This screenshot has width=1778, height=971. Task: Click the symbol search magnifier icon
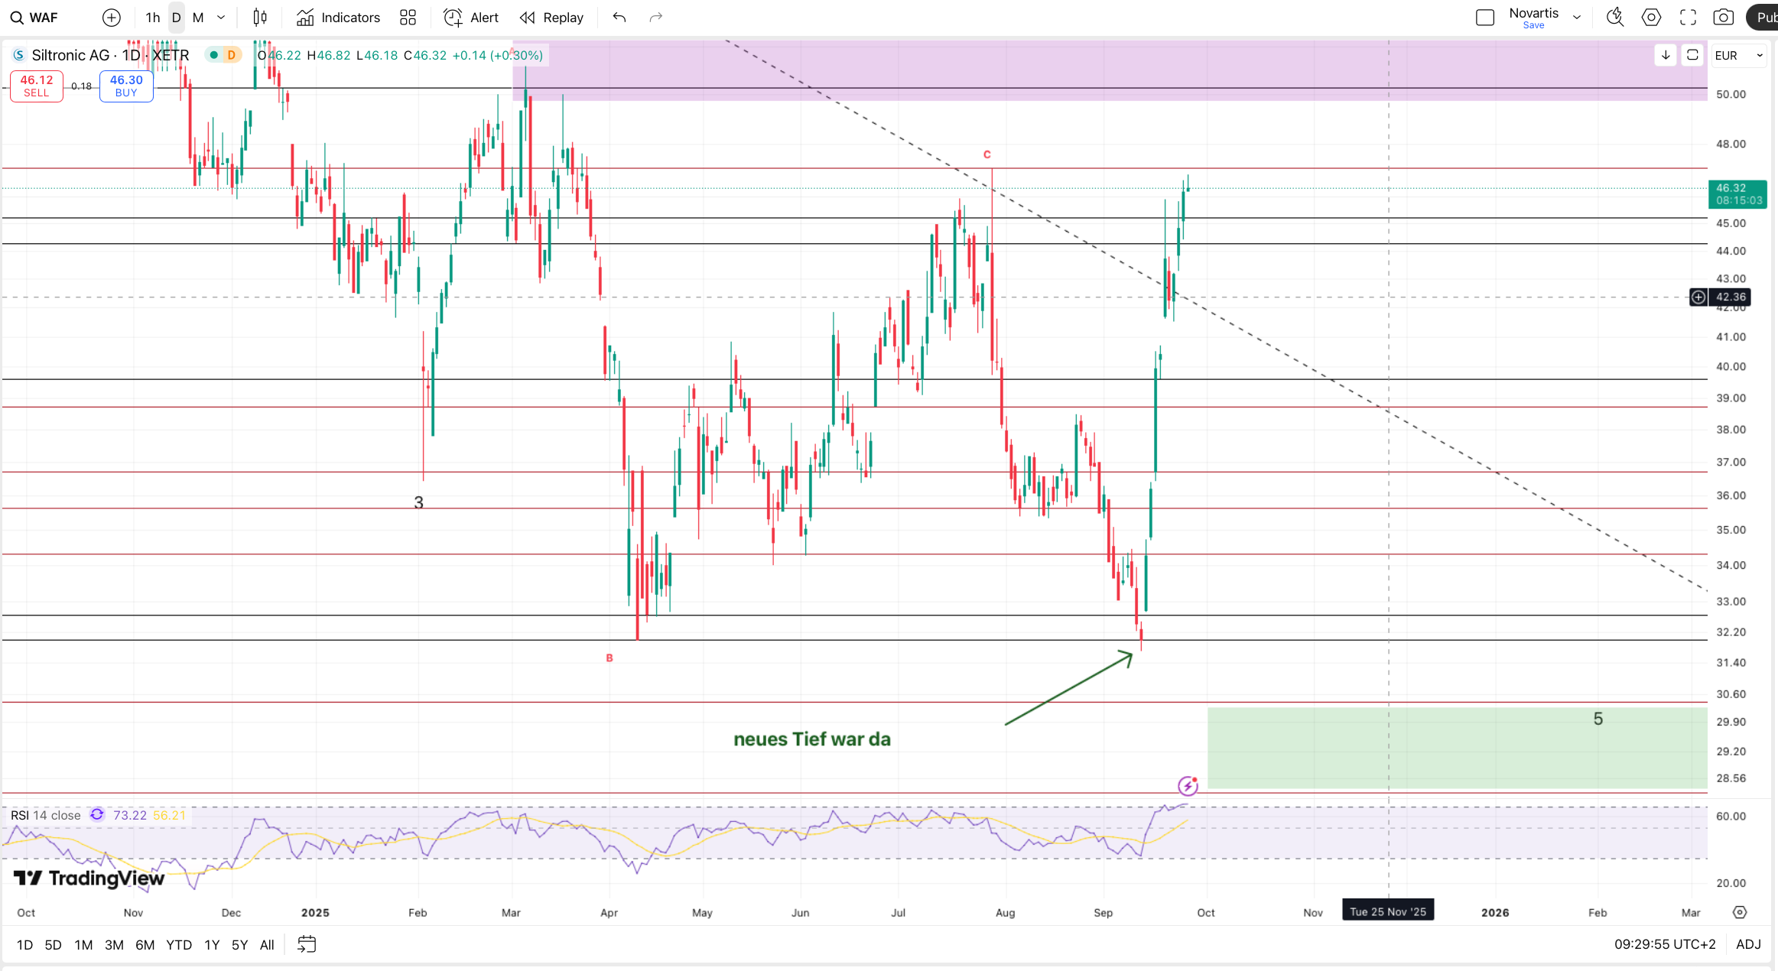click(16, 18)
